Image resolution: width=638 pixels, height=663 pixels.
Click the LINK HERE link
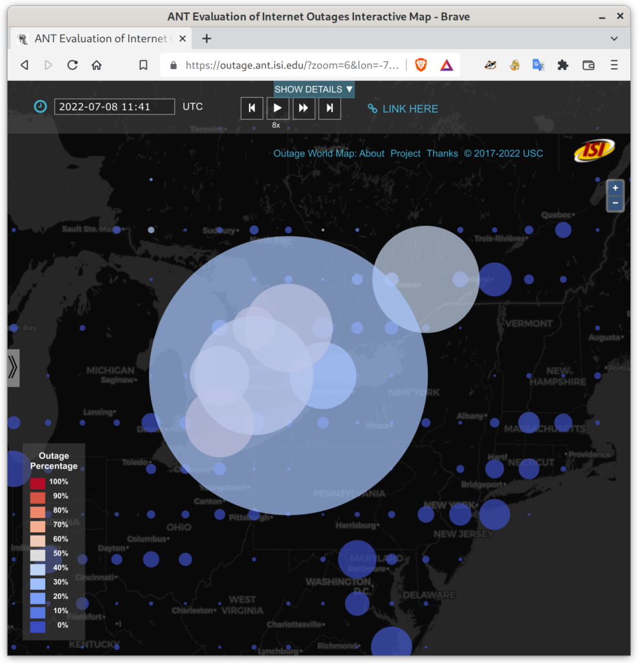(x=402, y=109)
